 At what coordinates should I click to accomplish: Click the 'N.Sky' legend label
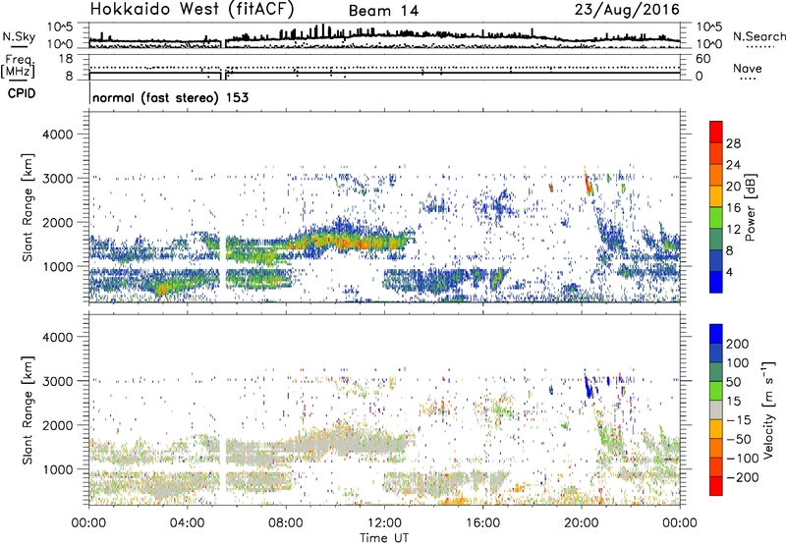coord(19,36)
